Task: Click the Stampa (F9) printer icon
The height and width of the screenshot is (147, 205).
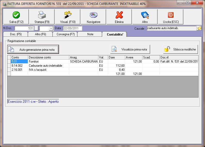Action: pos(42,15)
